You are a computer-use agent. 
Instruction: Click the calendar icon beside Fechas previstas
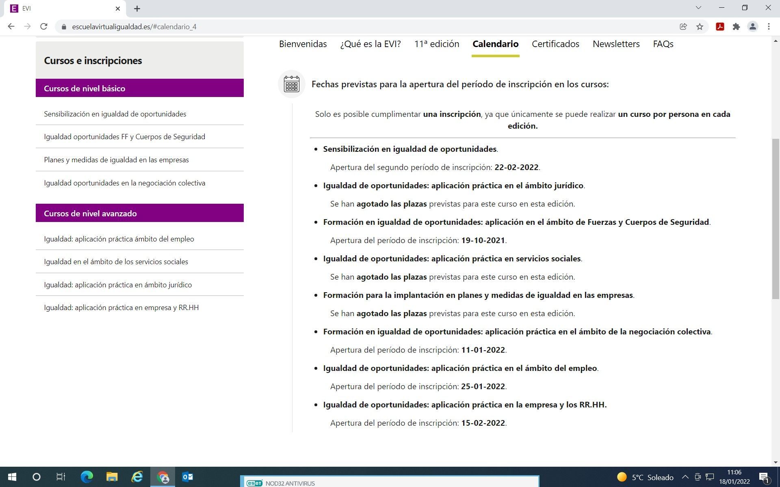pyautogui.click(x=291, y=84)
